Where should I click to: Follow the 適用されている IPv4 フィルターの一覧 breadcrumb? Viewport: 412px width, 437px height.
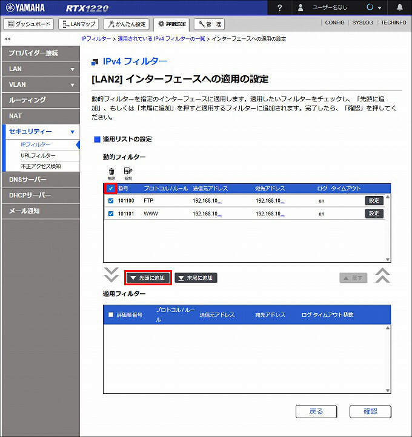[161, 39]
